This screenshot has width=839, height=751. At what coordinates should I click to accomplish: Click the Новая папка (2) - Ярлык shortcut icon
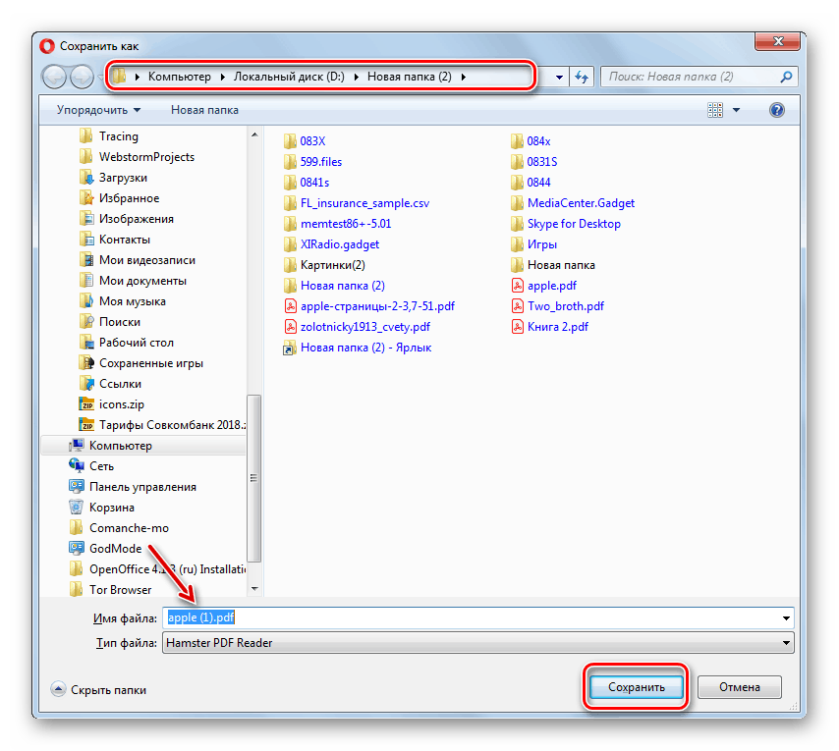(x=290, y=348)
